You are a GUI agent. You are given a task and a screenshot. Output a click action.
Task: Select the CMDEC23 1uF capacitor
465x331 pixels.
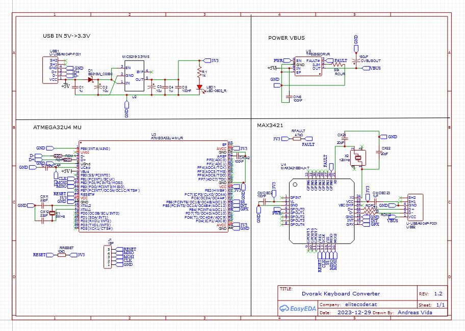[375, 201]
